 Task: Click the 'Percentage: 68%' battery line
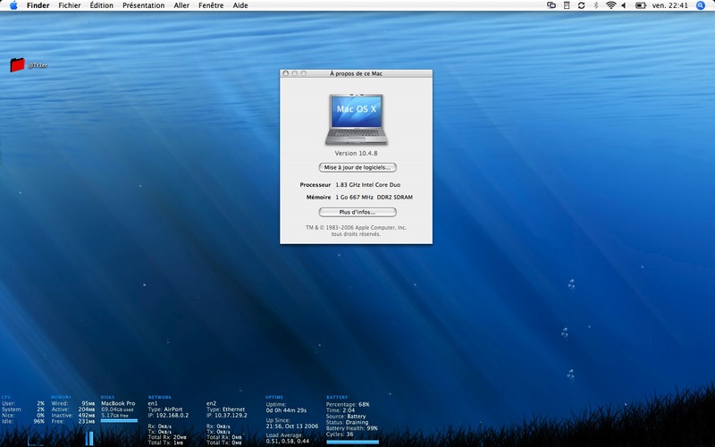click(x=348, y=404)
